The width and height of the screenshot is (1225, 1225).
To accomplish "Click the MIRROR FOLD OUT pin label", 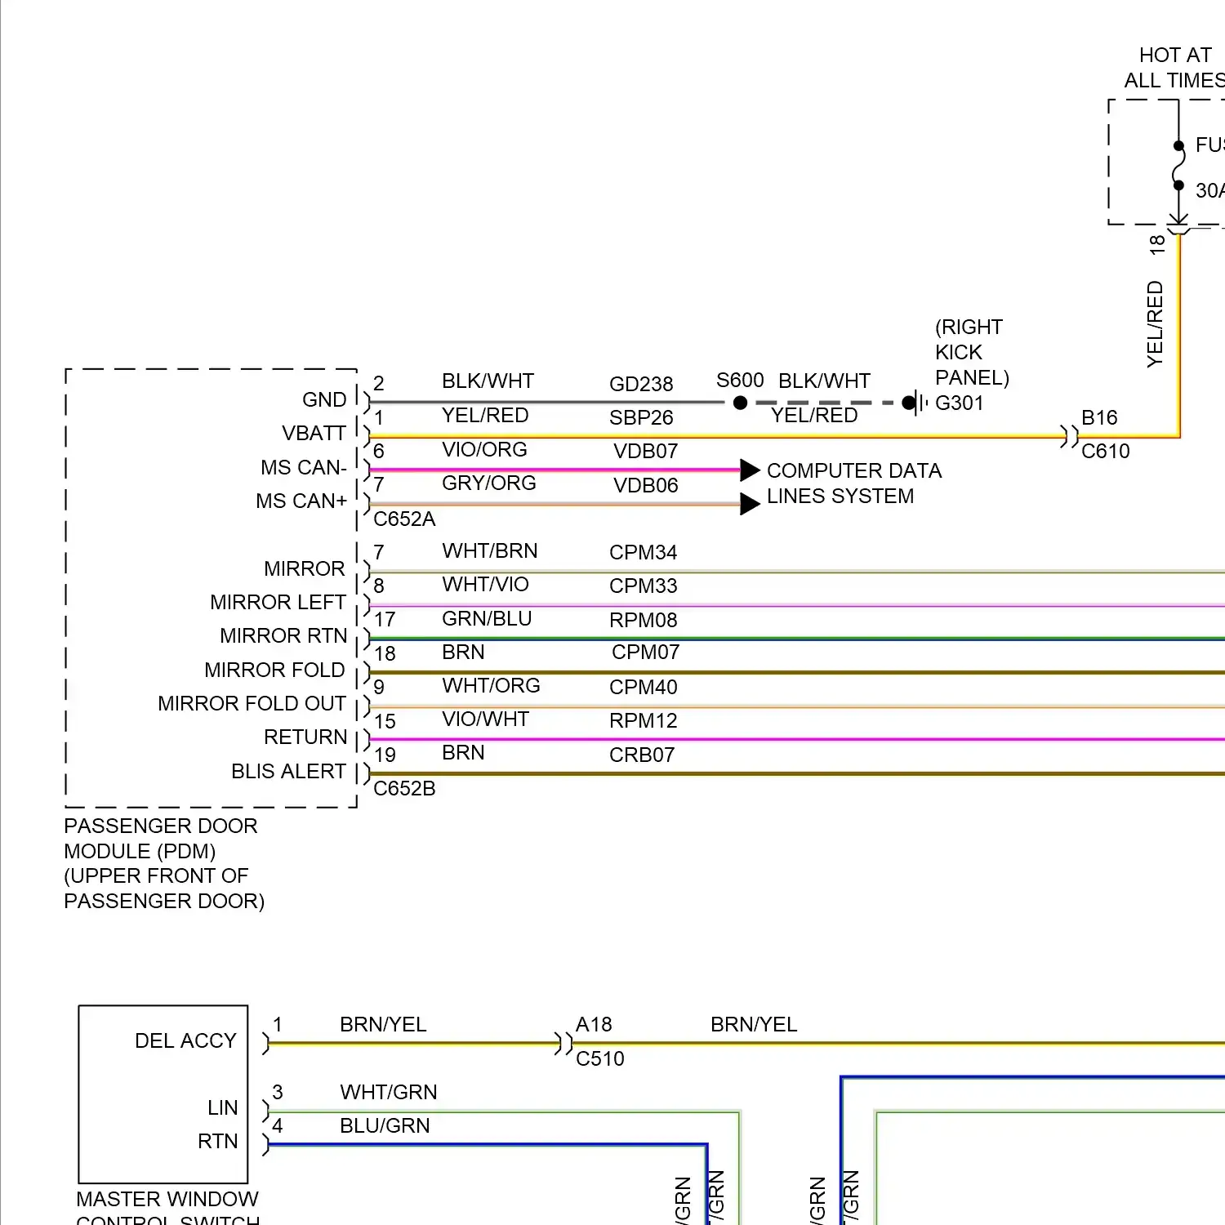I will point(252,703).
